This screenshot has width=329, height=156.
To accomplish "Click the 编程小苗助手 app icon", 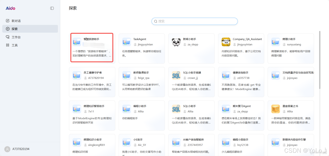I will point(226,142).
